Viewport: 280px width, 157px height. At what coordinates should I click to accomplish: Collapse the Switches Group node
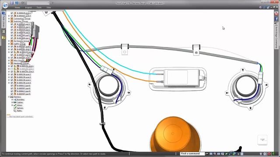[x=9, y=21]
